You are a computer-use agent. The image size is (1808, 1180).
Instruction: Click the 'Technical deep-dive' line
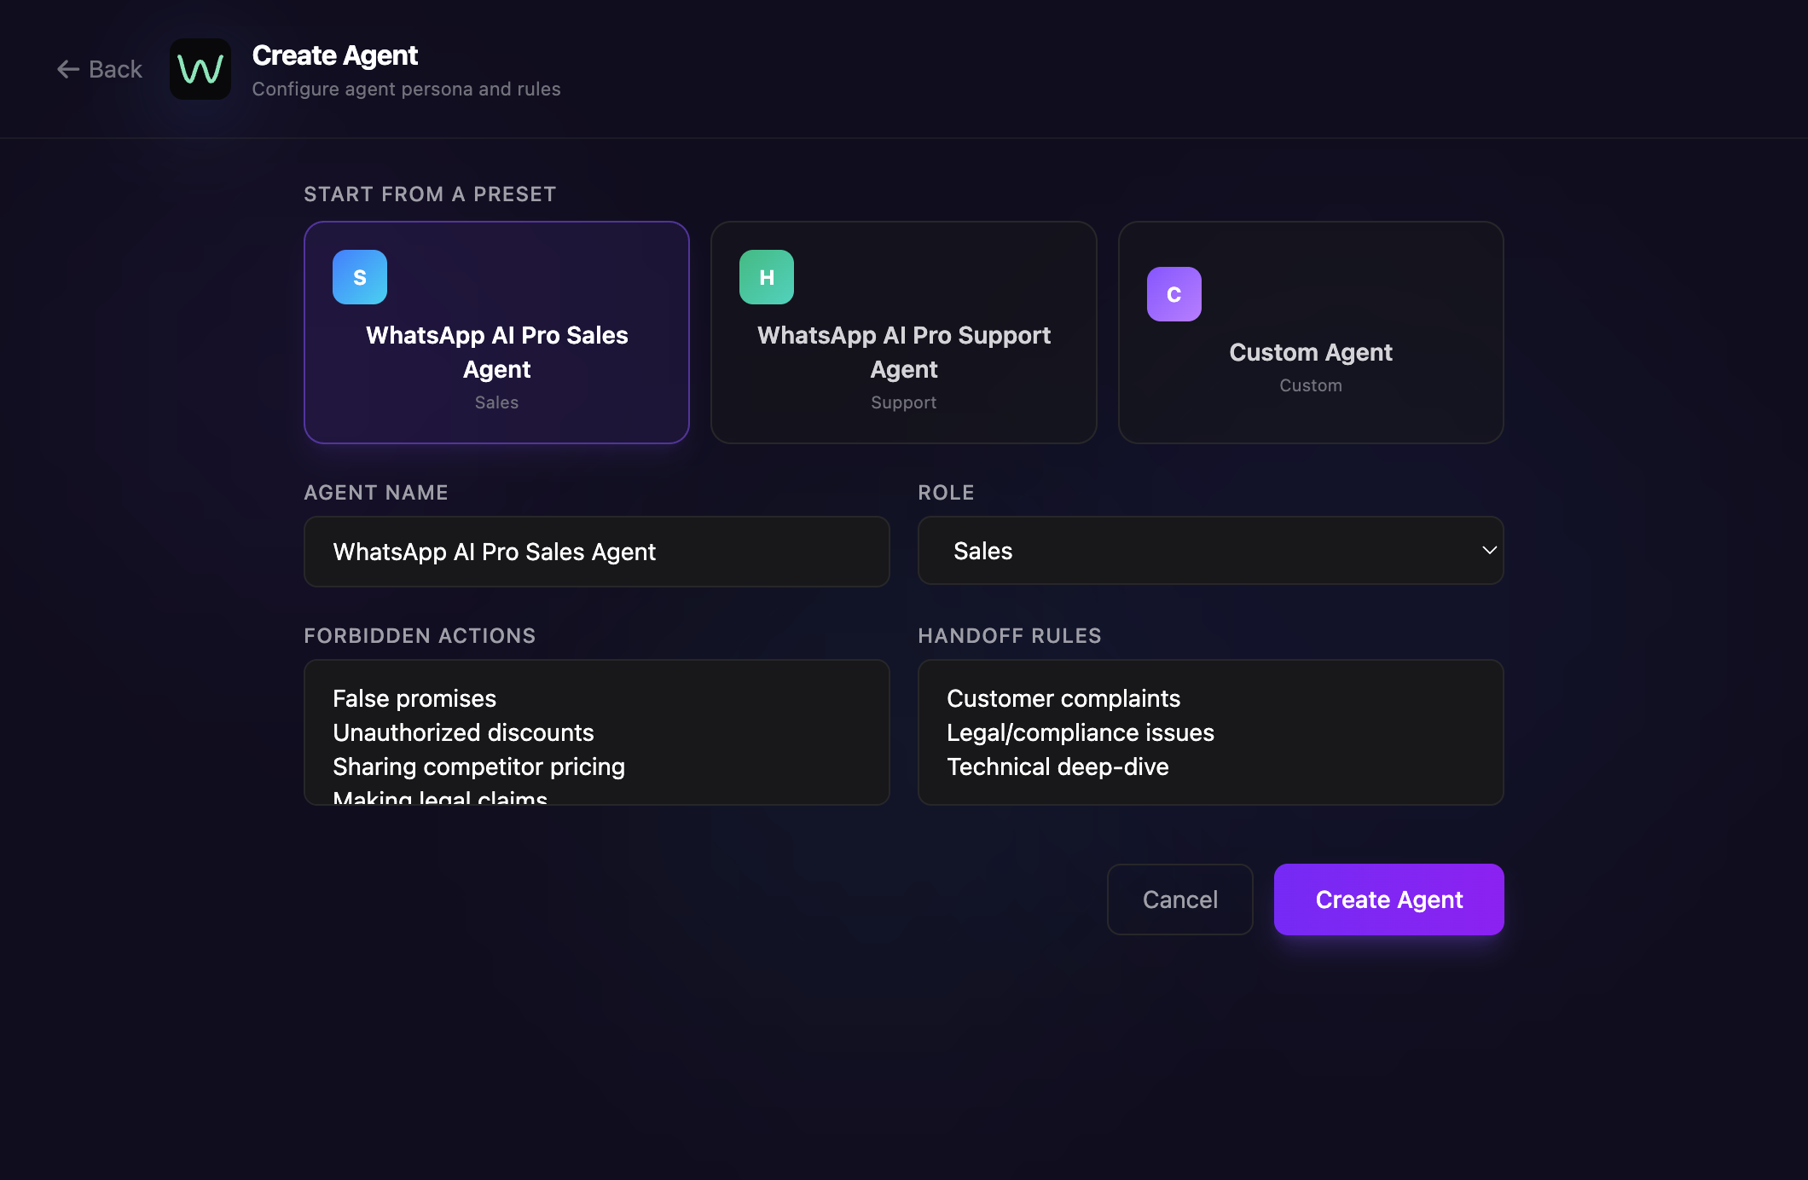[1058, 766]
